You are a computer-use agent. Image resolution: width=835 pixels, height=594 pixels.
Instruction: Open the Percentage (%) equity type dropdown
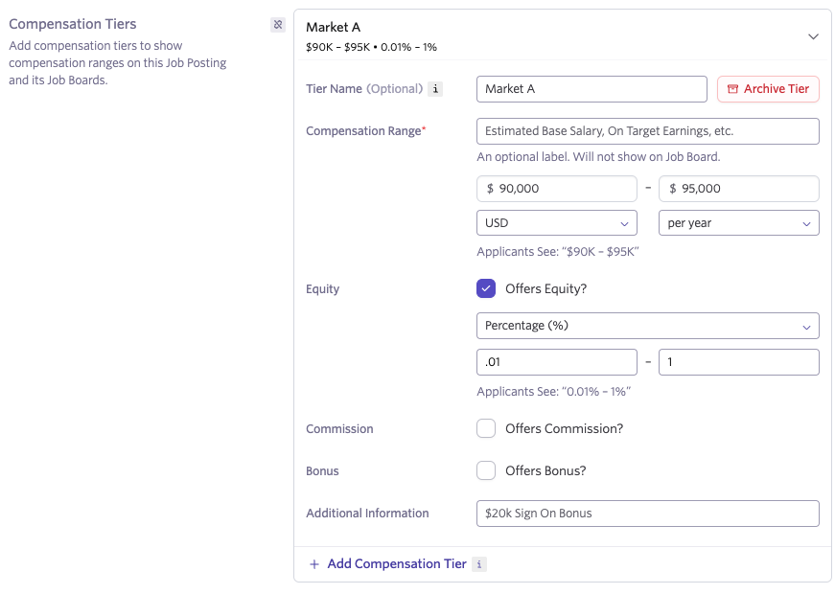click(x=647, y=326)
